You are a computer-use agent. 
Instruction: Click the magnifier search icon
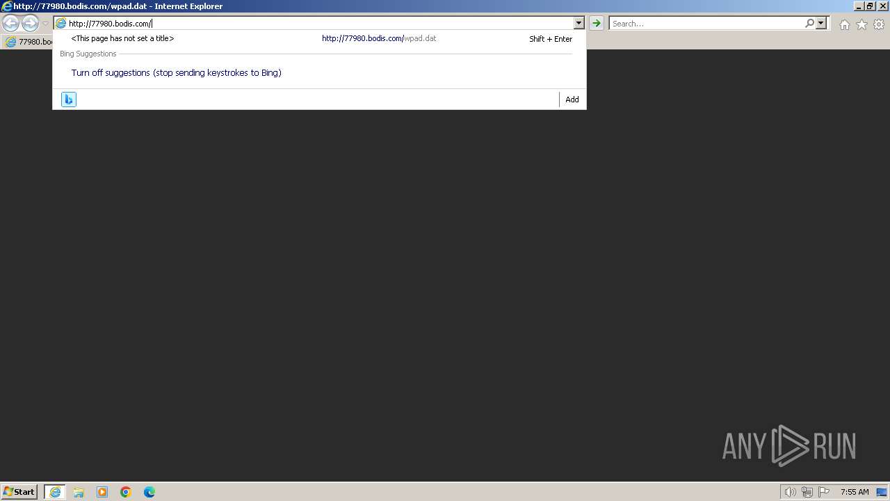(809, 24)
